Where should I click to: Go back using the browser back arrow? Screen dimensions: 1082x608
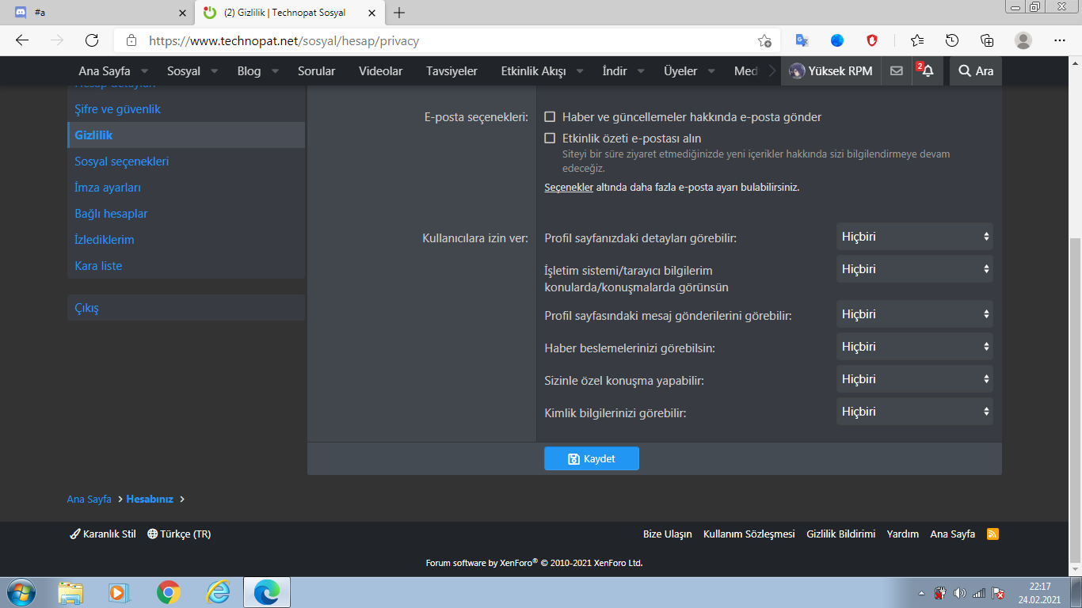[22, 40]
